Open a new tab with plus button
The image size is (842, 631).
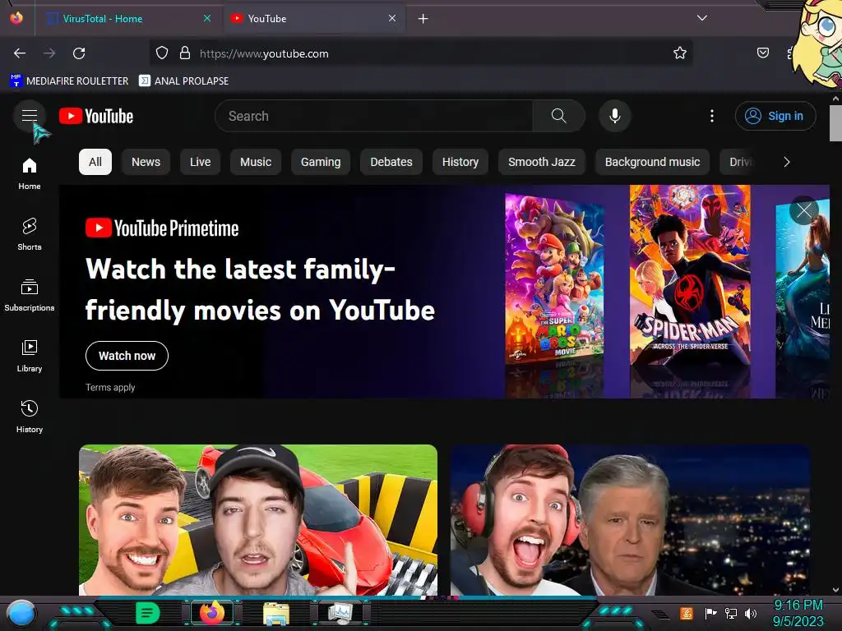(423, 19)
